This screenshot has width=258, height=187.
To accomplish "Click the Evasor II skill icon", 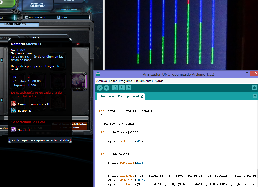I will pos(14,110).
